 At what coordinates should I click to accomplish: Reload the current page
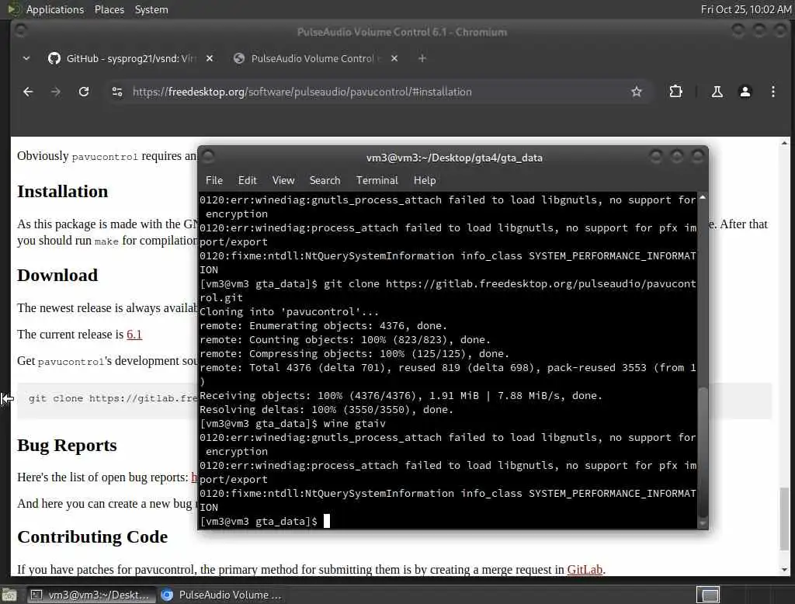tap(84, 92)
